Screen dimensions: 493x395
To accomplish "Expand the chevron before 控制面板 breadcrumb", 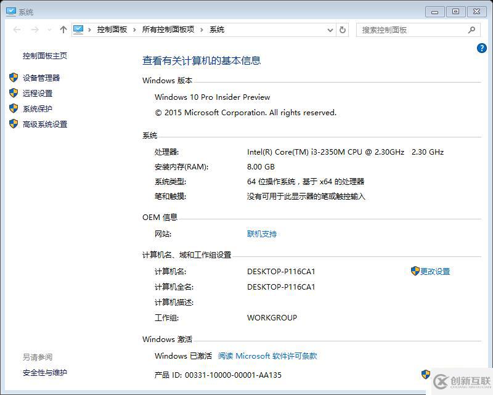I will pyautogui.click(x=89, y=30).
